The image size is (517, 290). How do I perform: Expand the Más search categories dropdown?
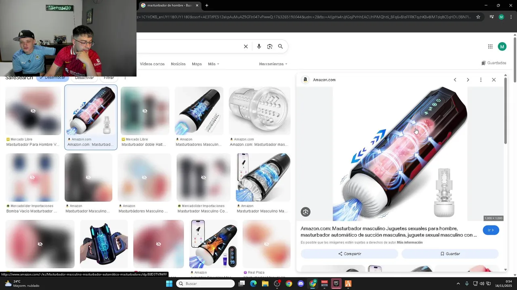point(213,64)
